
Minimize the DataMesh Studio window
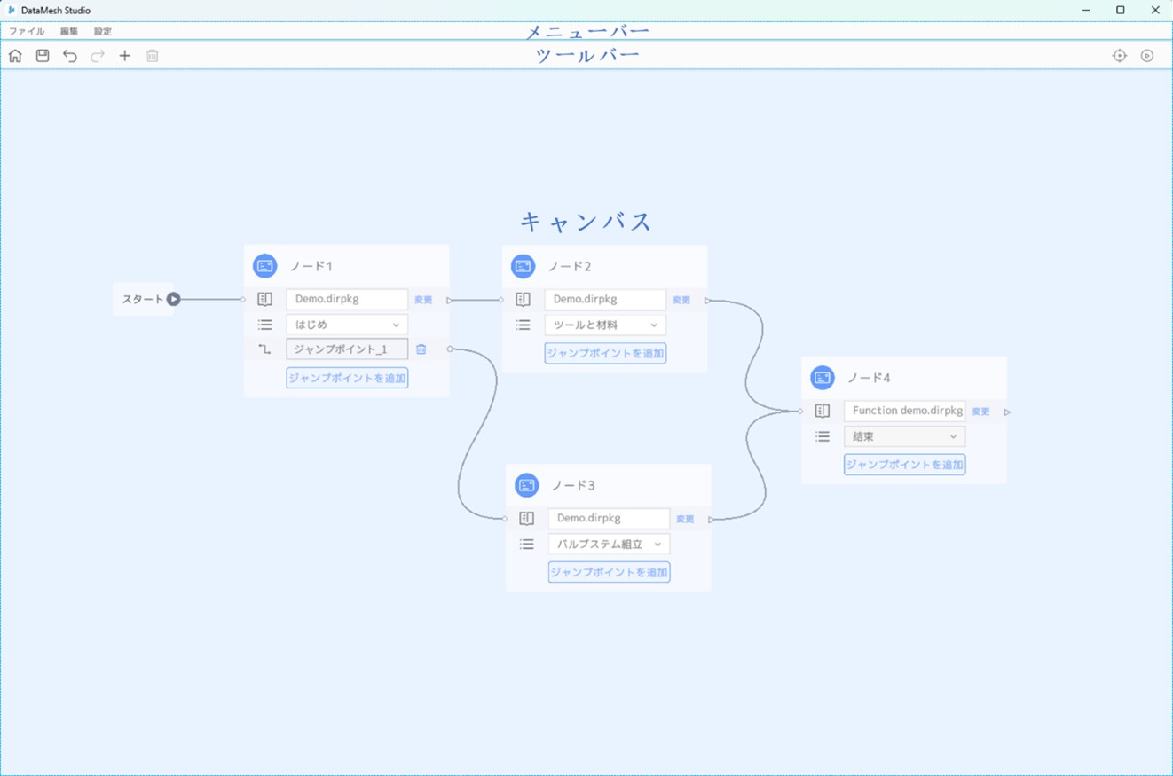(x=1087, y=10)
